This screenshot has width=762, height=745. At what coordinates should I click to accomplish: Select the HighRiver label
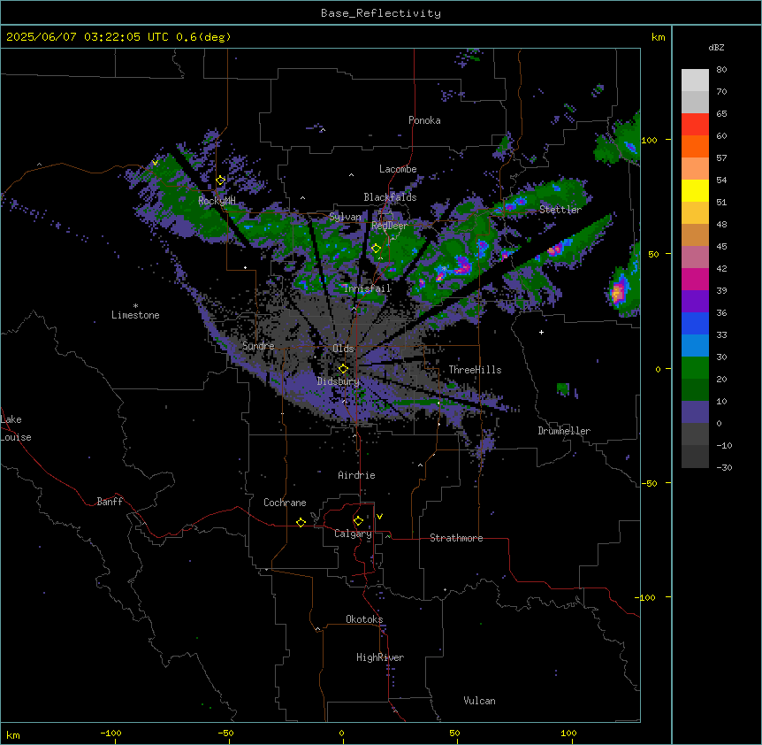(380, 657)
